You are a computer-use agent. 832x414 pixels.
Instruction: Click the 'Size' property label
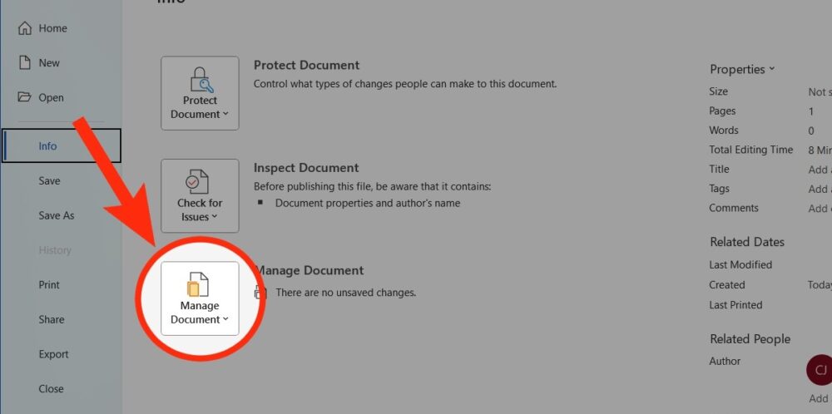pyautogui.click(x=719, y=91)
